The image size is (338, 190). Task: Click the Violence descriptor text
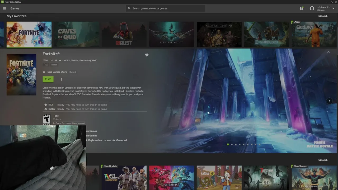pos(57,119)
